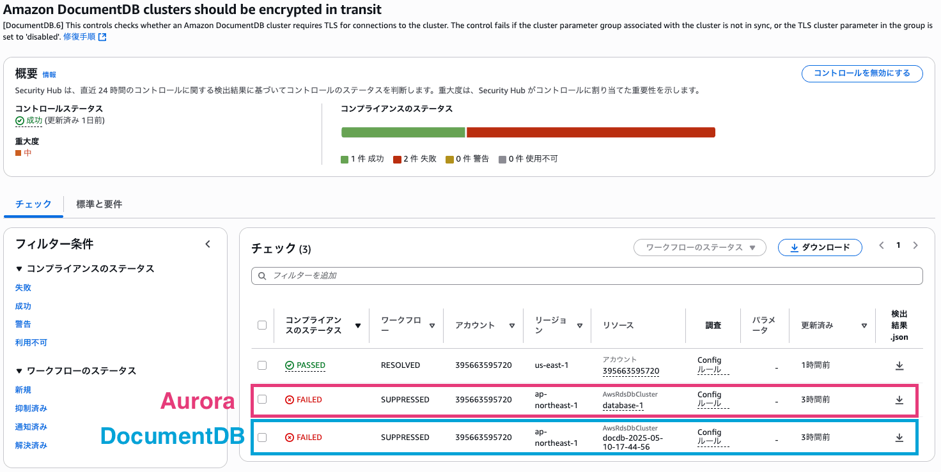Screen dimensions: 941x472
Task: Click the 1時間前 updated cell
Action: (x=816, y=365)
